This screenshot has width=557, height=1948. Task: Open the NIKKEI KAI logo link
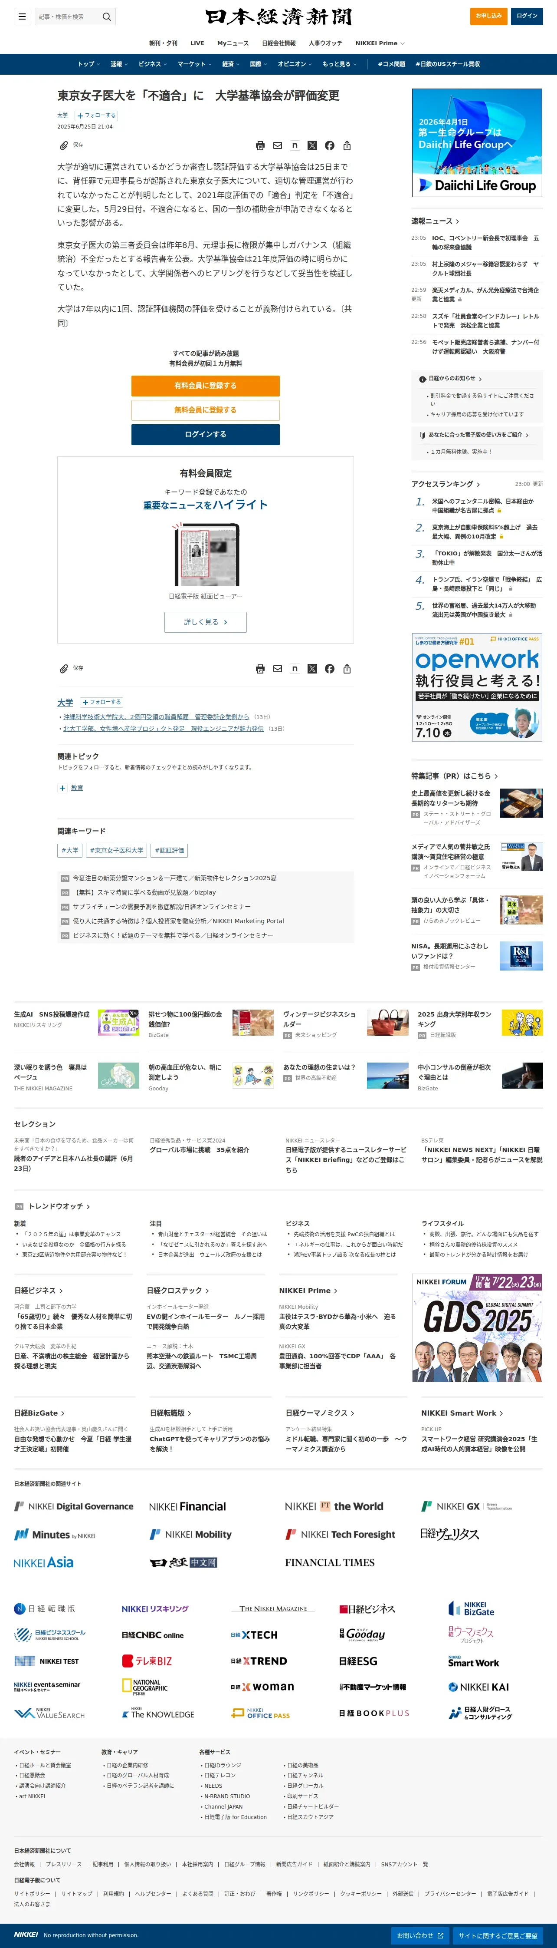click(478, 1687)
